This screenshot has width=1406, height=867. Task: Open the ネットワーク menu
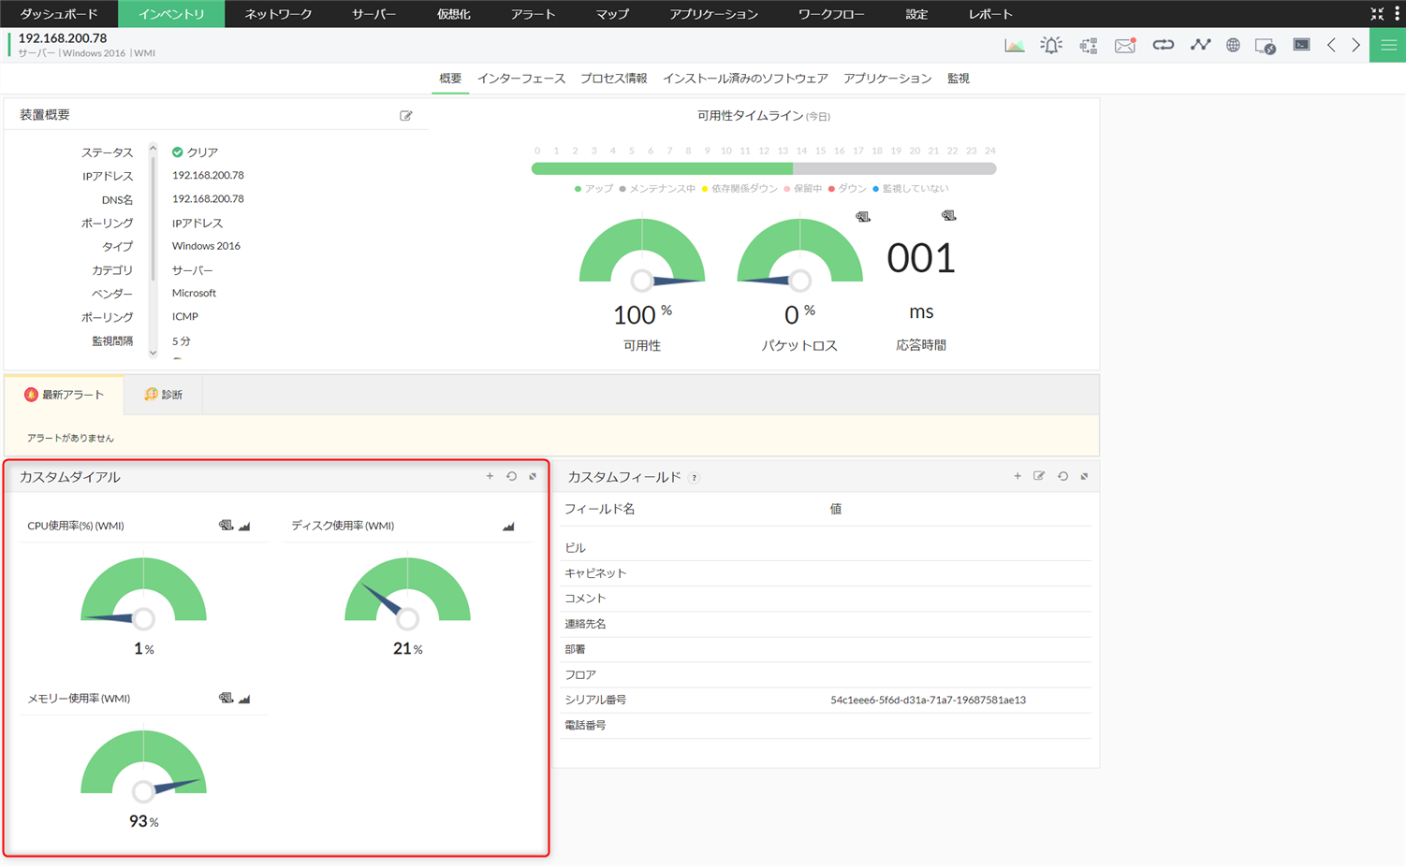point(278,14)
